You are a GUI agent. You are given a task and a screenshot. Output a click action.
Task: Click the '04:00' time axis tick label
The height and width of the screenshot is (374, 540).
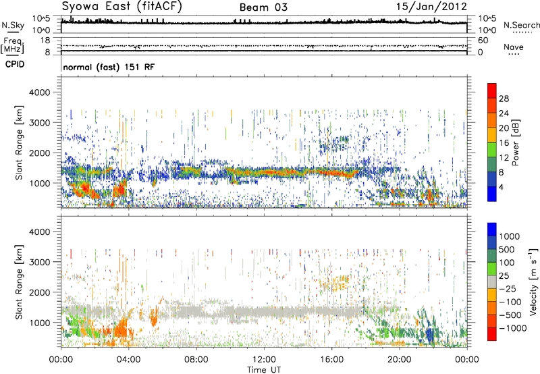click(x=128, y=360)
